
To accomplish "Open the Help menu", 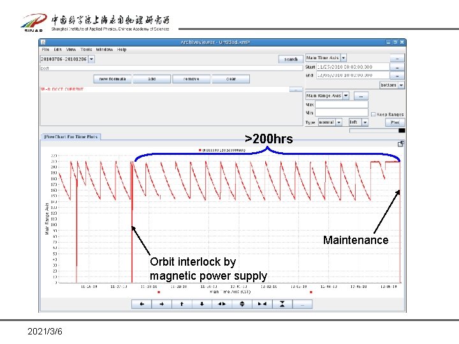I will (122, 50).
